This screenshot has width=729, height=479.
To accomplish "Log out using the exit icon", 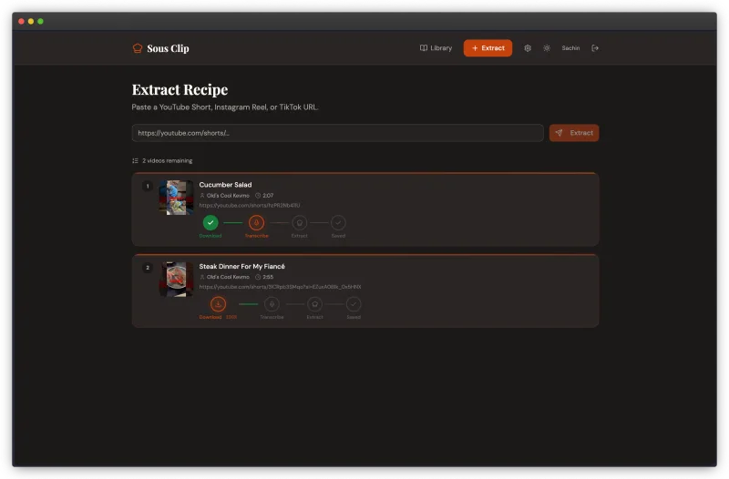I will pos(595,48).
